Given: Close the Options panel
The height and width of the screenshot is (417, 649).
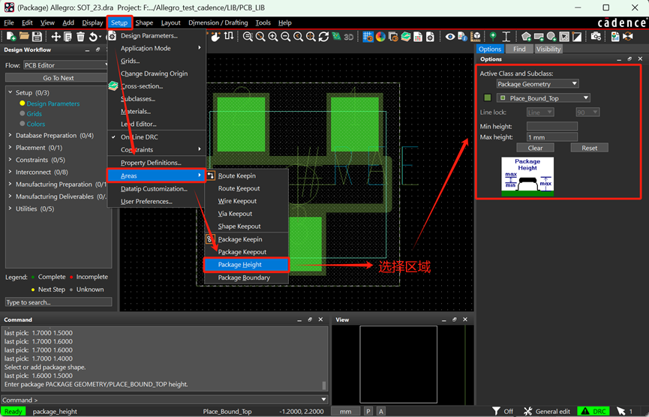Looking at the screenshot, I should click(x=640, y=59).
